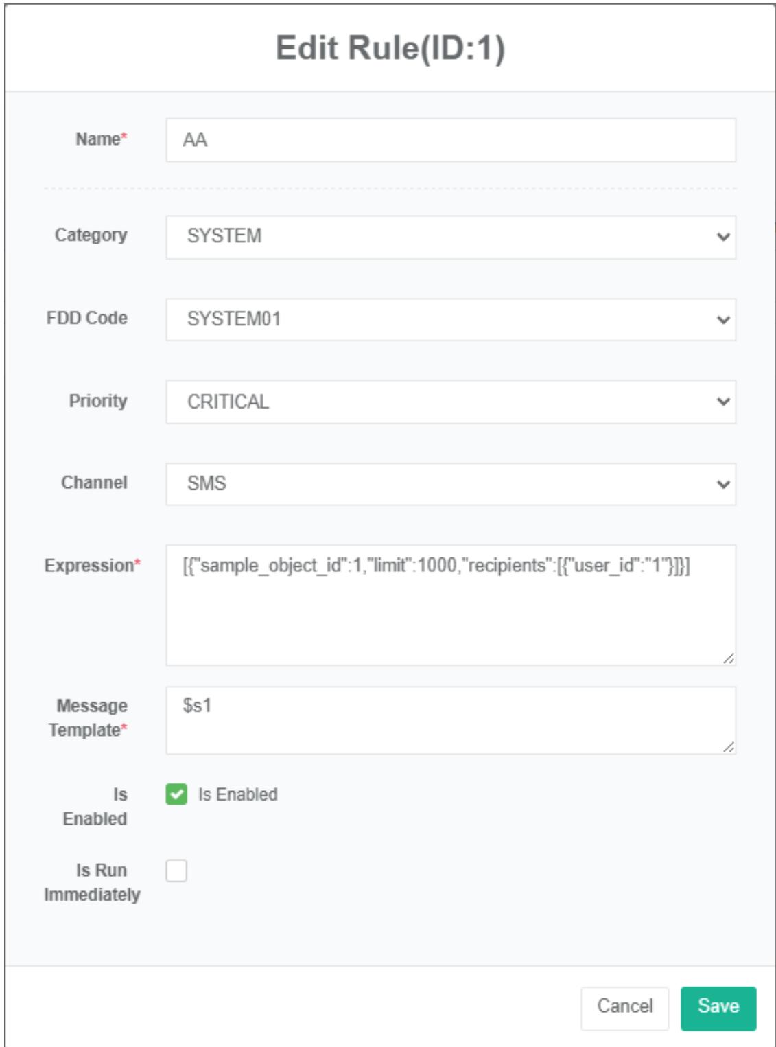Screen dimensions: 776x1047
Task: Click the Is Enabled text beside the checkbox
Action: click(238, 794)
